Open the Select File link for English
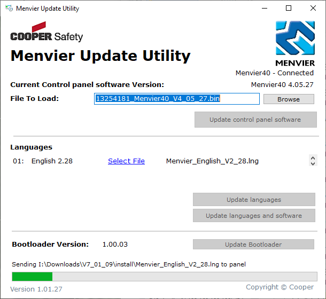326x299 pixels. pyautogui.click(x=126, y=161)
